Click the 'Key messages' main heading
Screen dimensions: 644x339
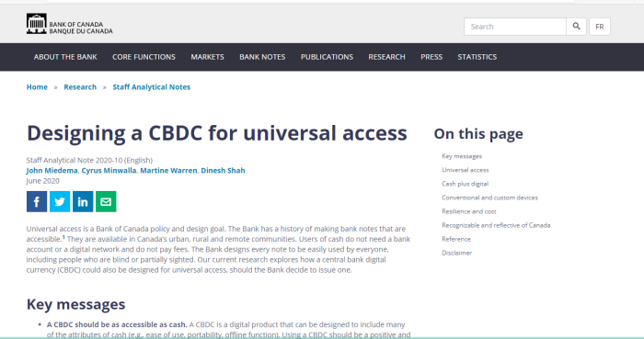coord(76,305)
